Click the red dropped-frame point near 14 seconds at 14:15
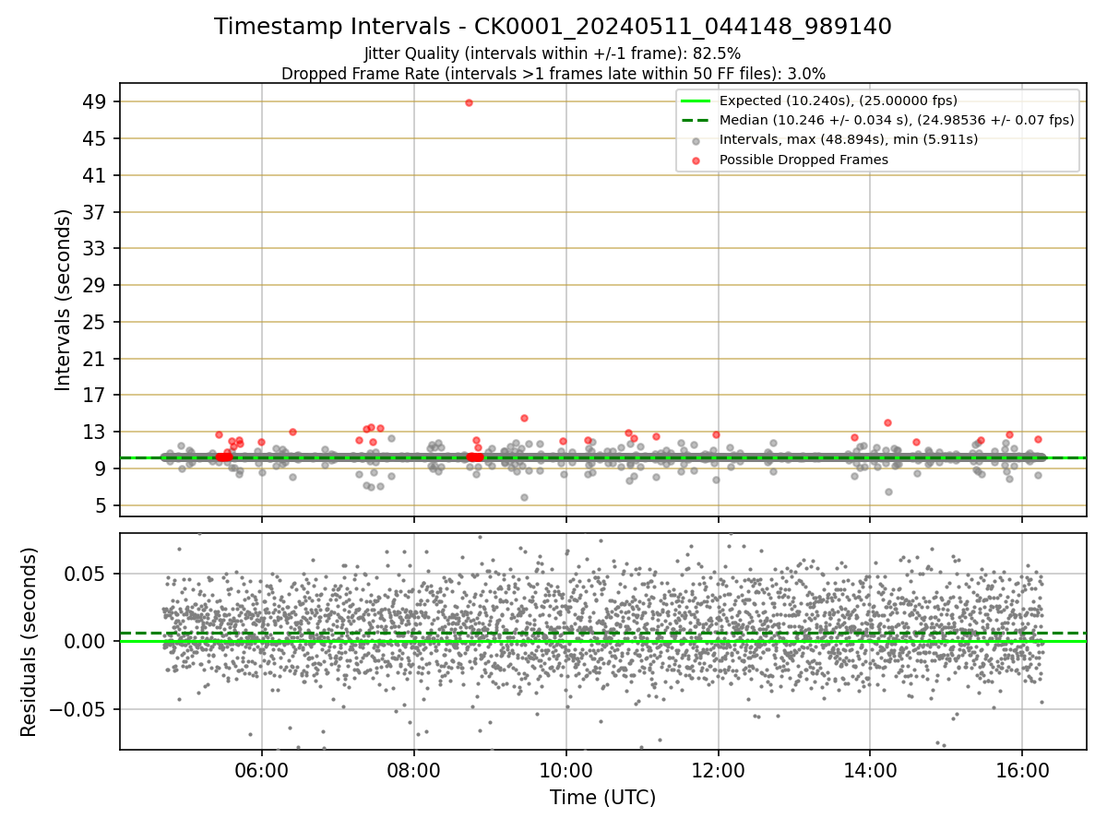 coord(887,422)
